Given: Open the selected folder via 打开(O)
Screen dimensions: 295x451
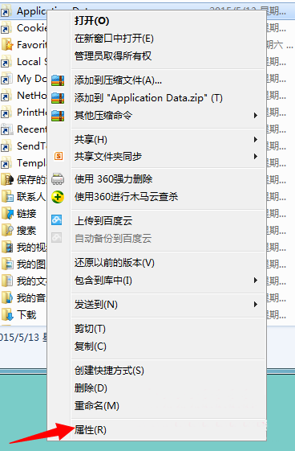Looking at the screenshot, I should click(x=91, y=21).
